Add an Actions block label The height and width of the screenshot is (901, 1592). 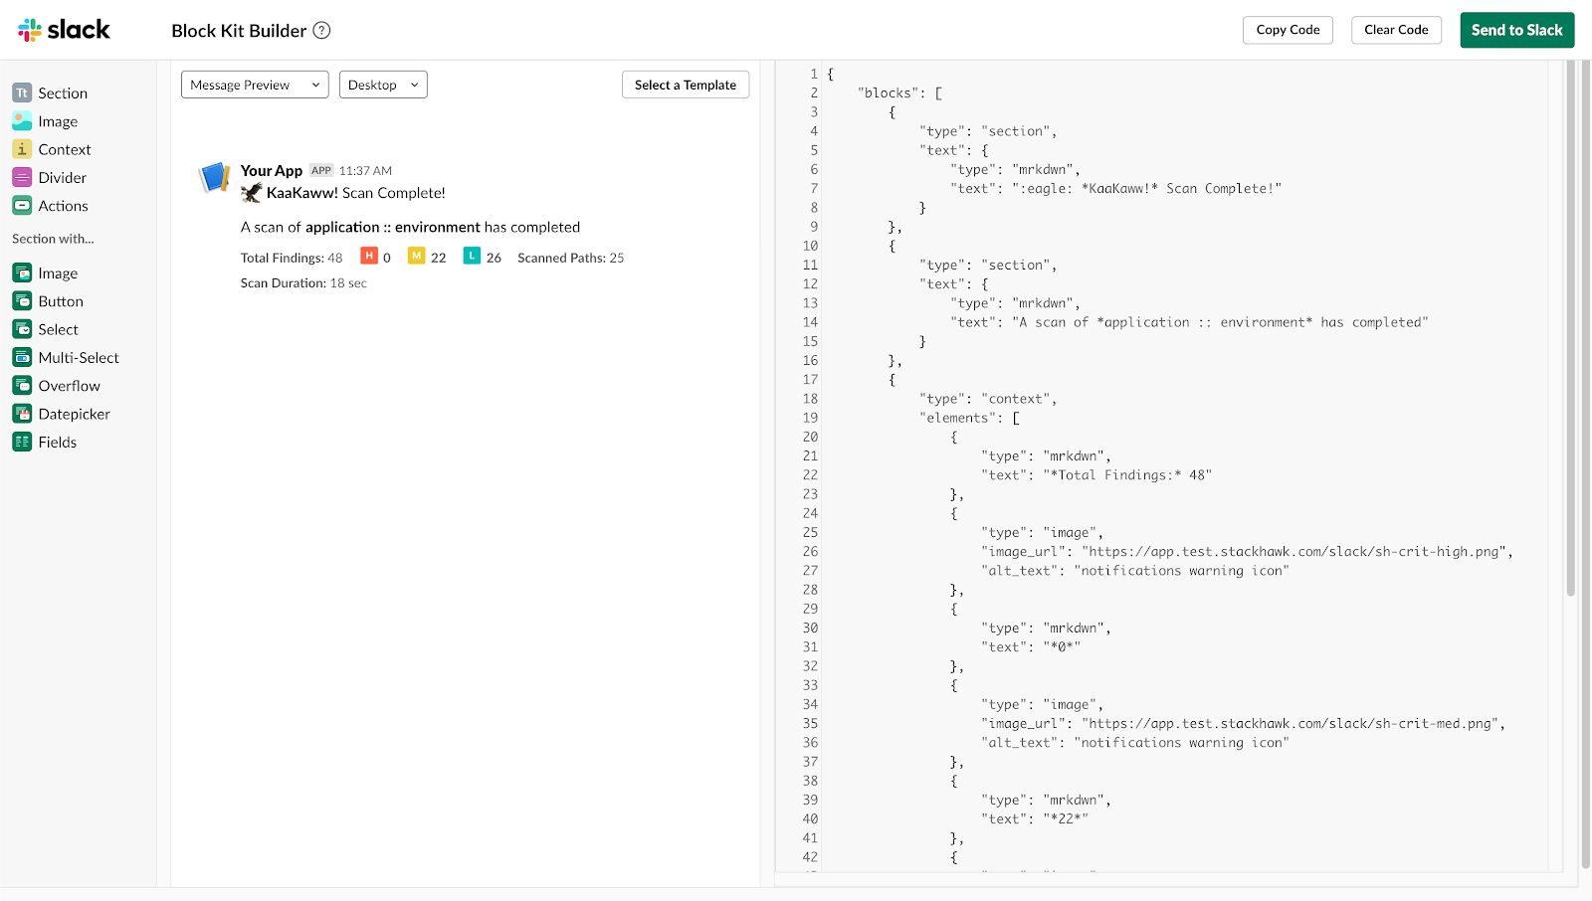pyautogui.click(x=63, y=206)
